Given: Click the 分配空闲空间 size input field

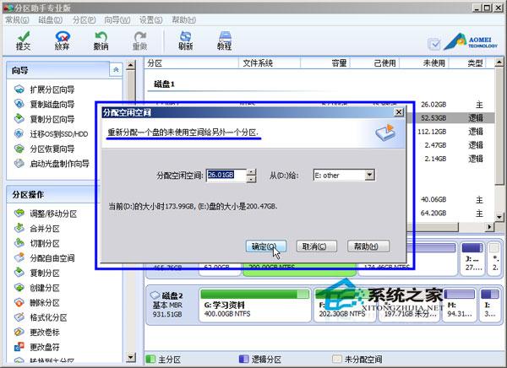Looking at the screenshot, I should 226,175.
